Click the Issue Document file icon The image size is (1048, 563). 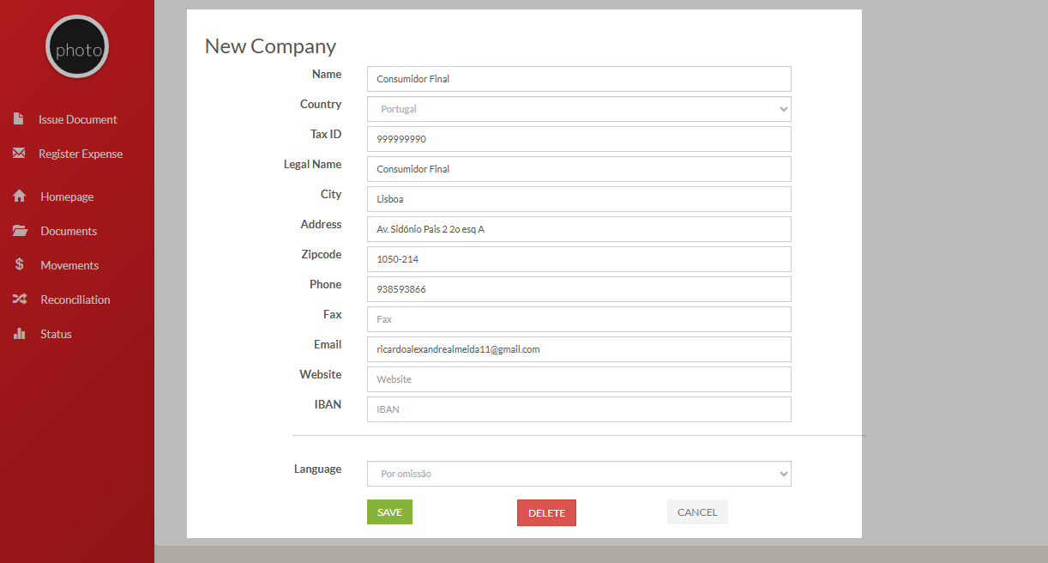tap(18, 119)
